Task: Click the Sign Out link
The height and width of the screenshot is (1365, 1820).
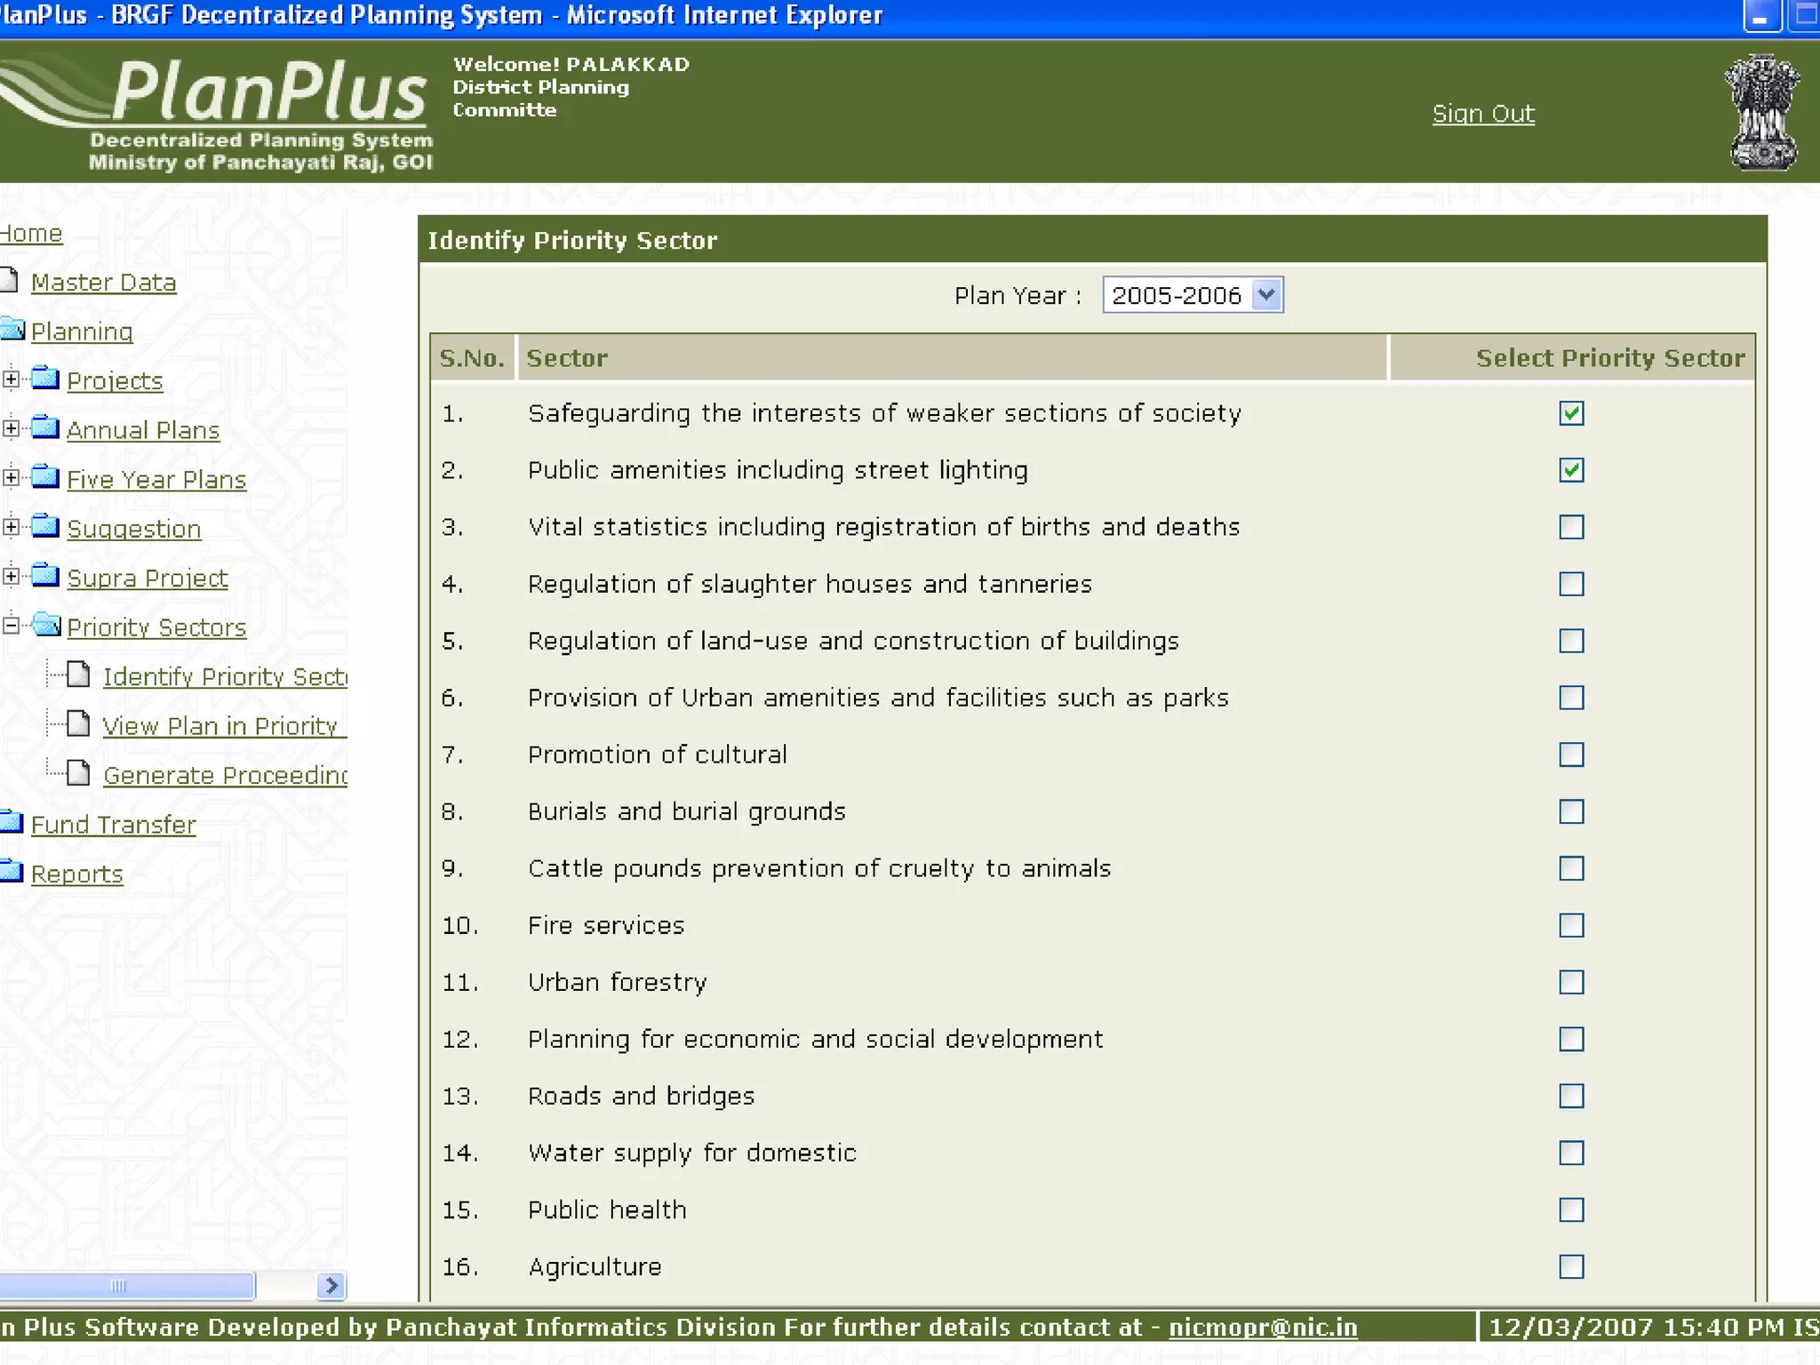Action: pos(1482,114)
